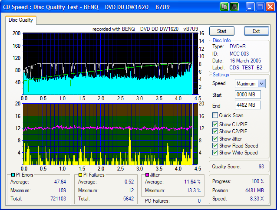
Task: Click the save floppy disk icon
Action: pos(234,7)
